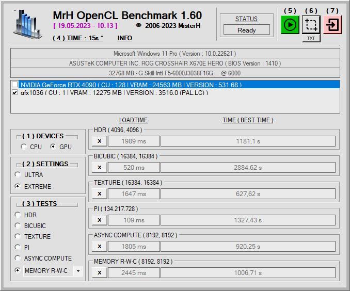Clear the PI result with X button
The height and width of the screenshot is (291, 350).
pos(100,220)
